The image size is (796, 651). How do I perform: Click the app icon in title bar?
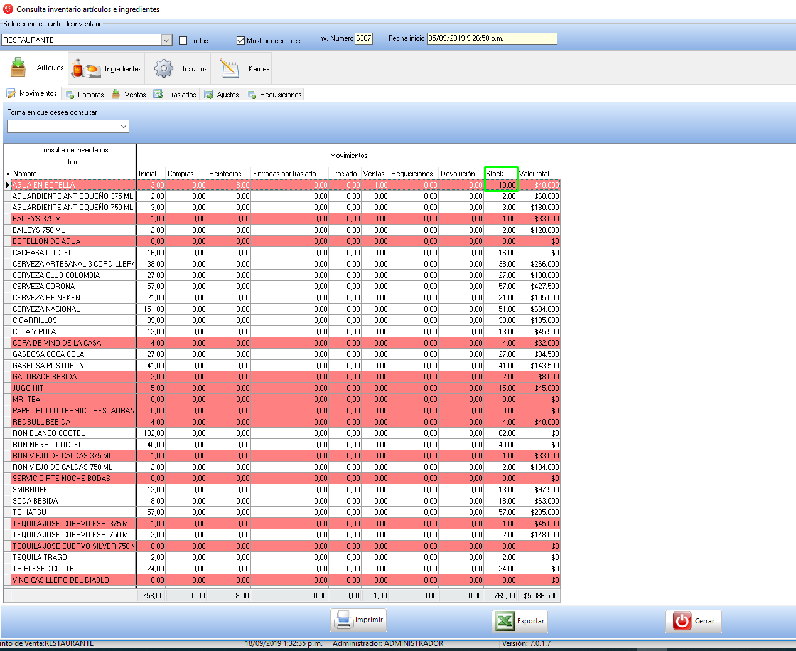tap(8, 9)
